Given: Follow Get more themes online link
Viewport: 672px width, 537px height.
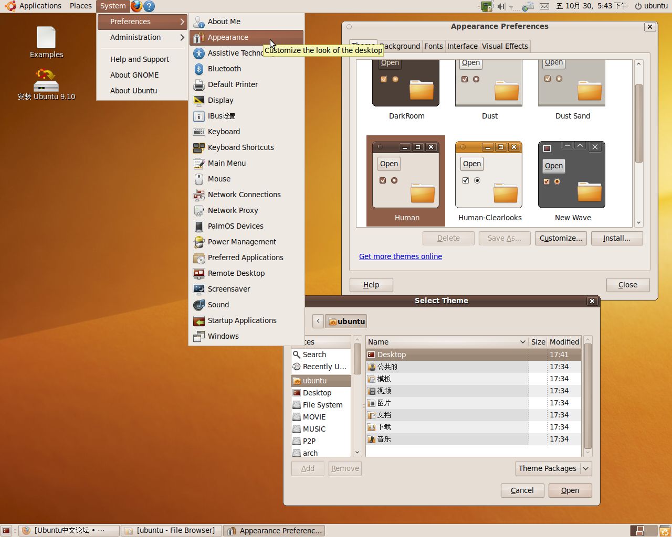Looking at the screenshot, I should click(x=401, y=256).
